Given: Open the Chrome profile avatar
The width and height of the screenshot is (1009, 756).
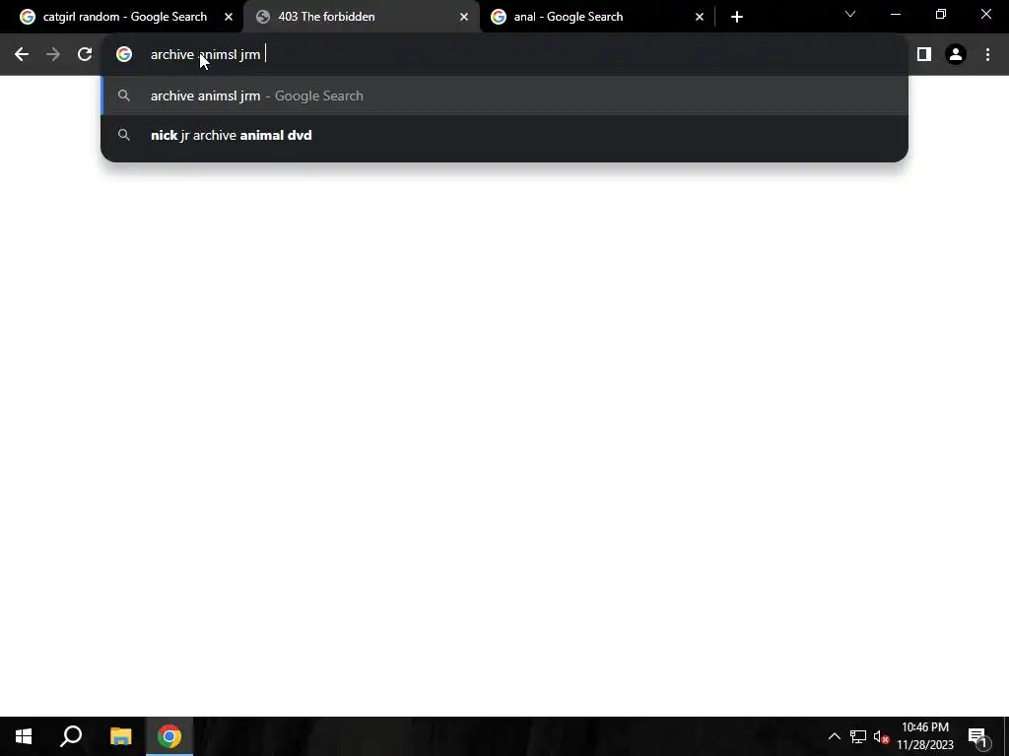Looking at the screenshot, I should pyautogui.click(x=956, y=55).
